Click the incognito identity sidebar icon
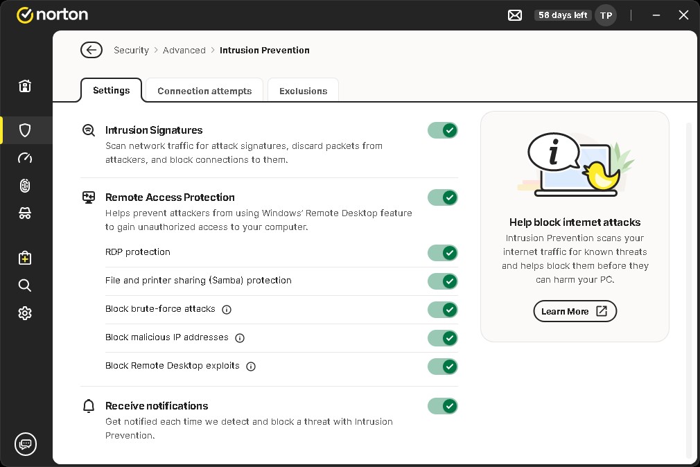Viewport: 700px width, 467px height. pyautogui.click(x=25, y=214)
